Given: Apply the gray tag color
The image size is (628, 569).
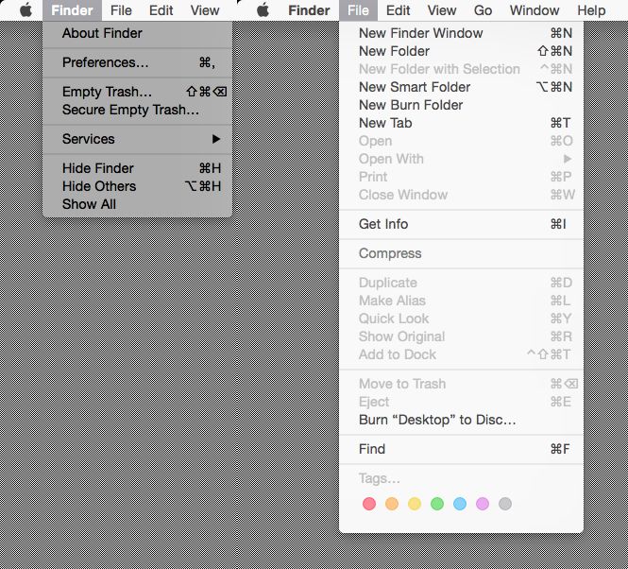Looking at the screenshot, I should [x=505, y=504].
